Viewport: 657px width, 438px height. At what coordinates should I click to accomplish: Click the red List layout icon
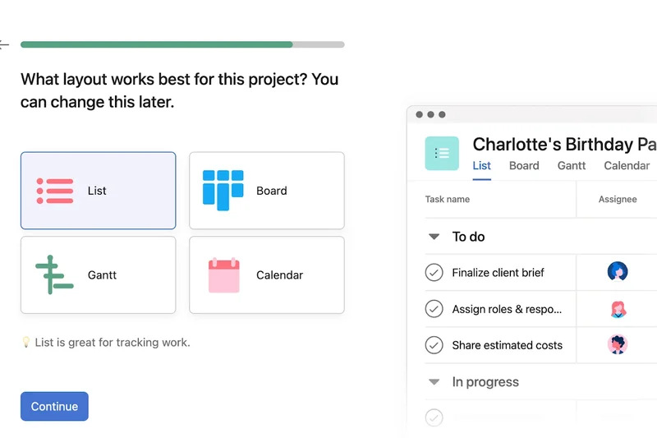[55, 191]
